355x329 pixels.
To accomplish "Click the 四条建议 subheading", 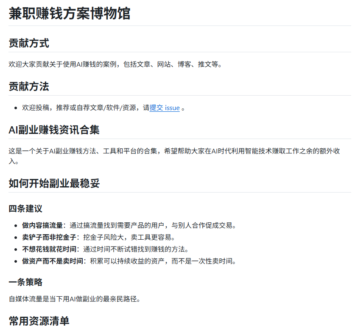I will (x=25, y=209).
